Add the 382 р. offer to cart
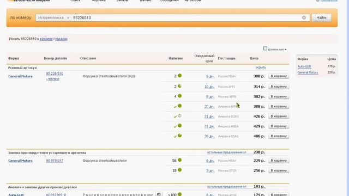Image resolution: width=349 pixels, height=196 pixels. pos(279,96)
